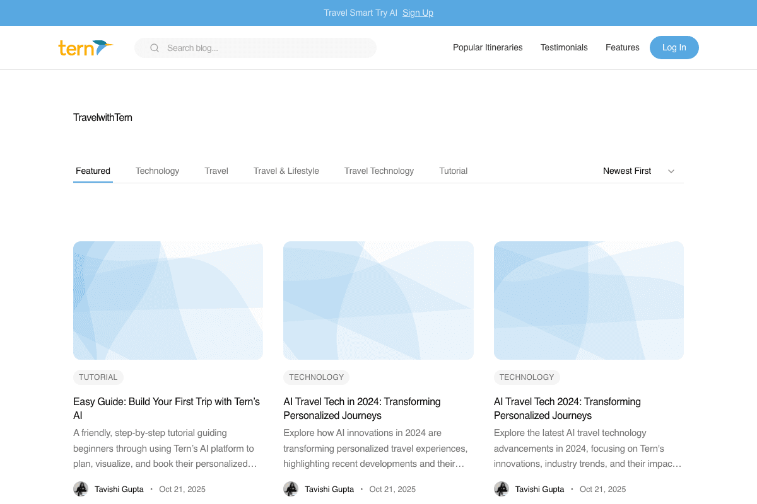Click the chevron next to Newest First
Image resolution: width=757 pixels, height=504 pixels.
(671, 171)
